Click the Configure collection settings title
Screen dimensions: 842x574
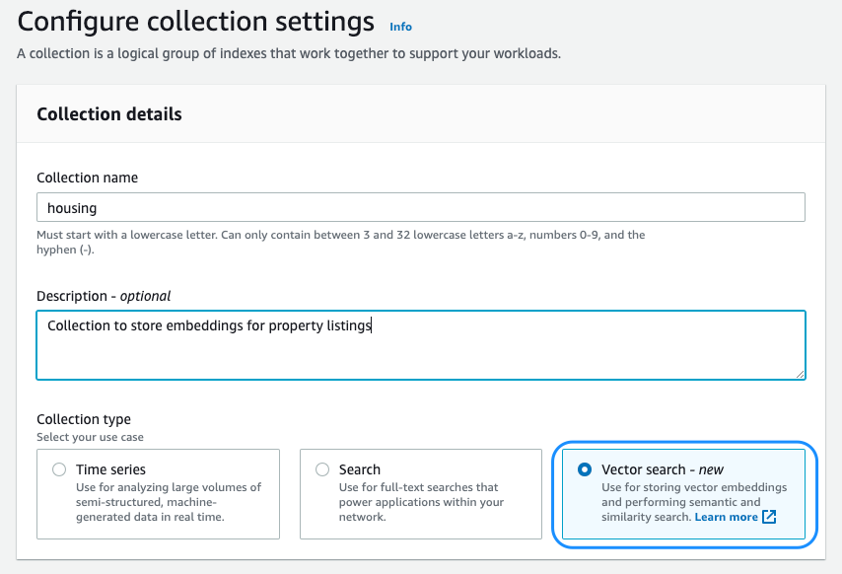click(x=194, y=21)
